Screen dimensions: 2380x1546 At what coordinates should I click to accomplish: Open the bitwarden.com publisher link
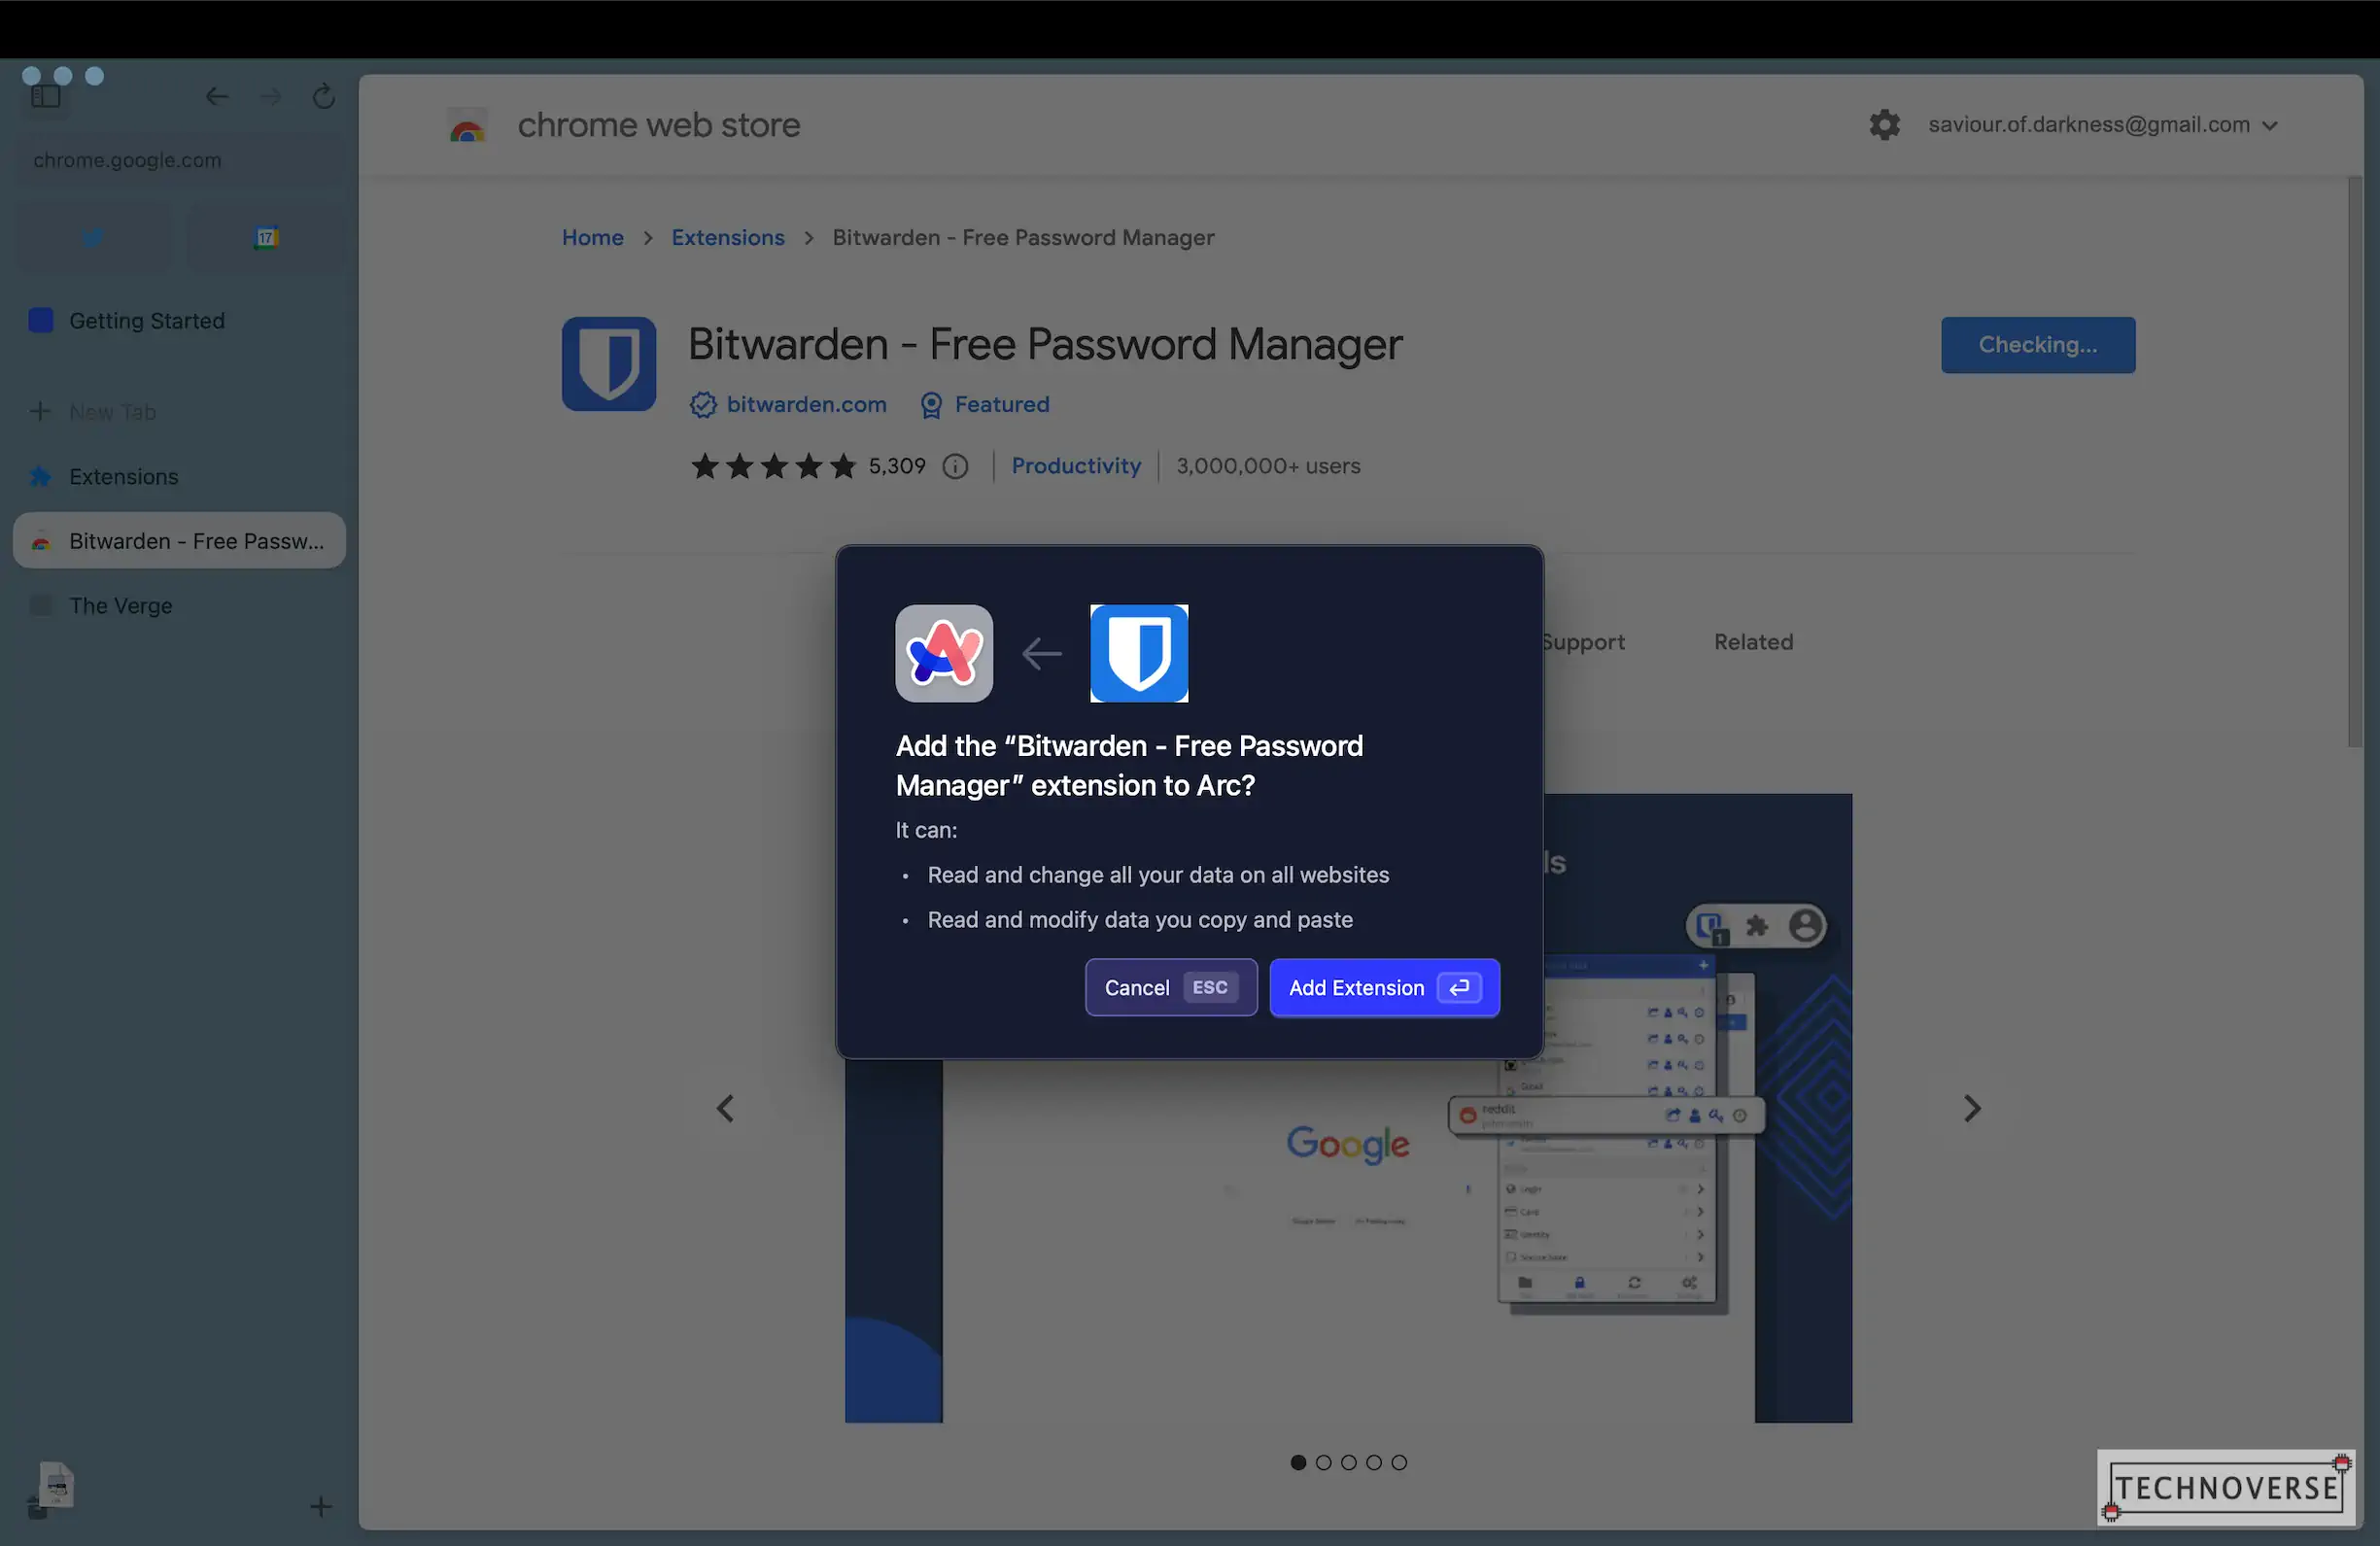click(x=806, y=405)
